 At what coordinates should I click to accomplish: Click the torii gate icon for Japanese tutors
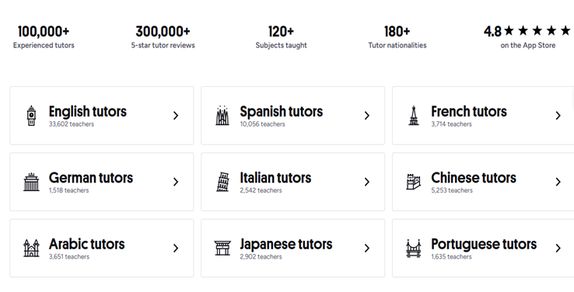click(x=222, y=249)
